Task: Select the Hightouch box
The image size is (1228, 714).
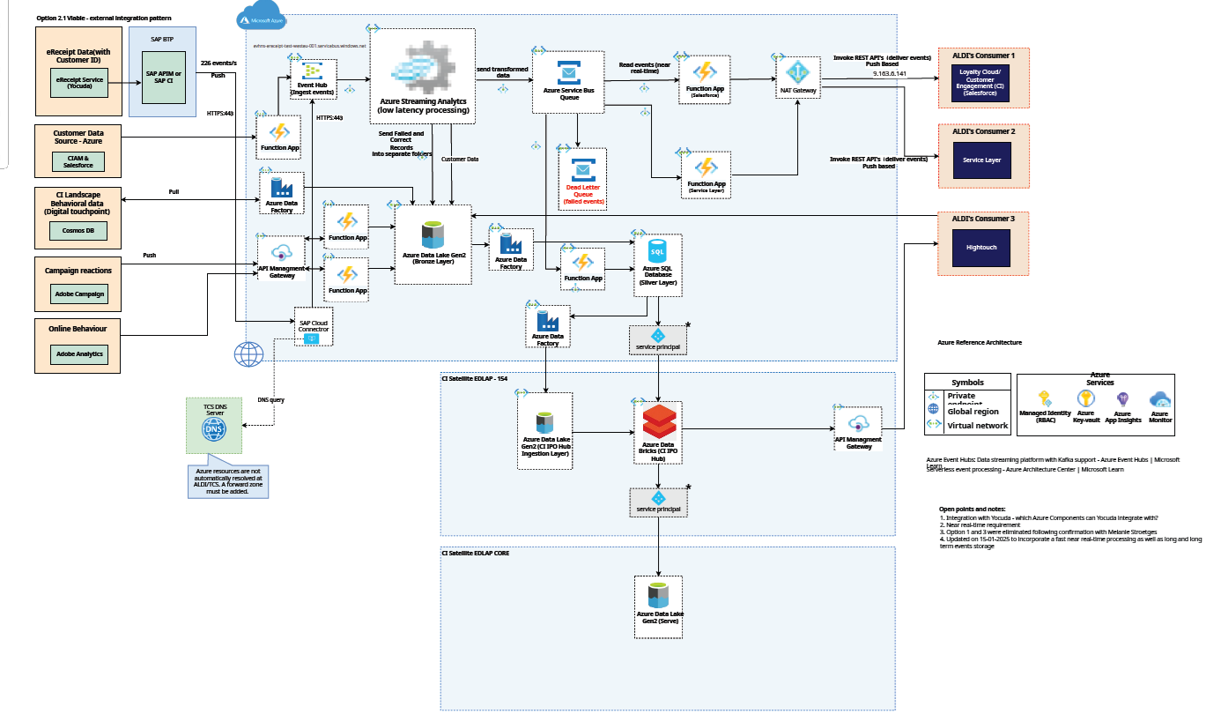Action: [980, 247]
